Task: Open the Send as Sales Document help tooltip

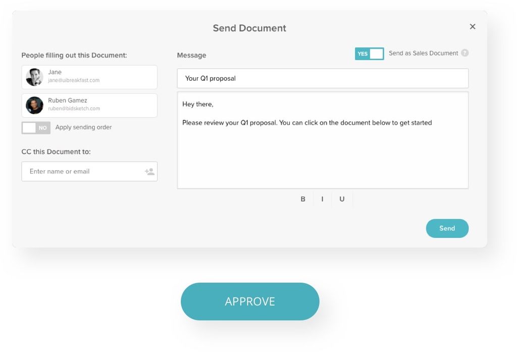Action: tap(465, 53)
